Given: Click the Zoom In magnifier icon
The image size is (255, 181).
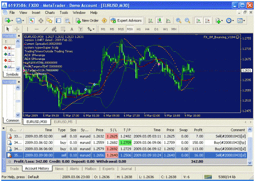Looking at the screenshot, I should click(x=179, y=21).
